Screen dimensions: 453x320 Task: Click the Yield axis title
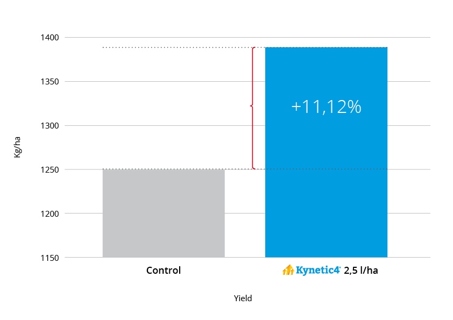tap(243, 298)
